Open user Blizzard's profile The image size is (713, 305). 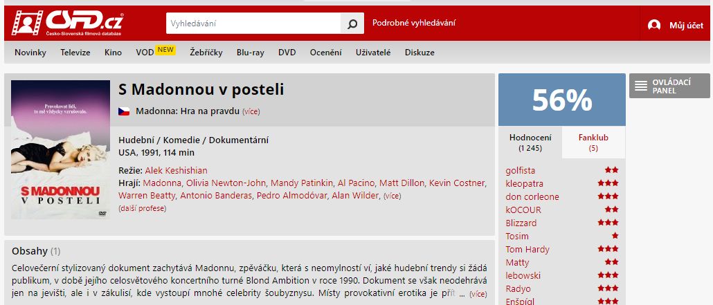point(521,223)
